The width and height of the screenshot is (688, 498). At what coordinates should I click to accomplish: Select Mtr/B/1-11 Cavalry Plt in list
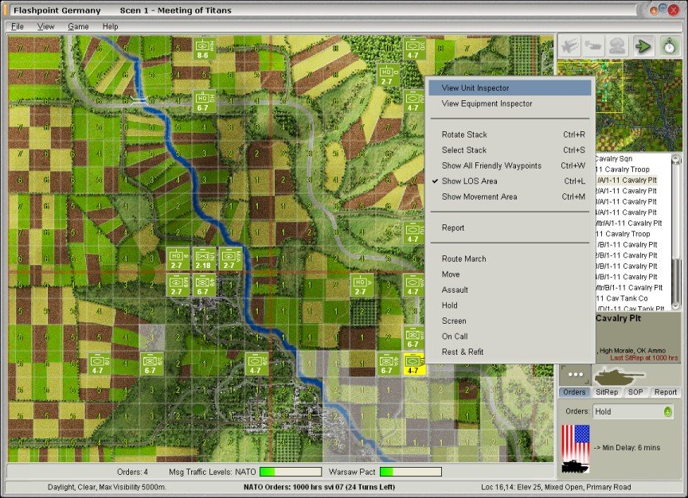629,288
